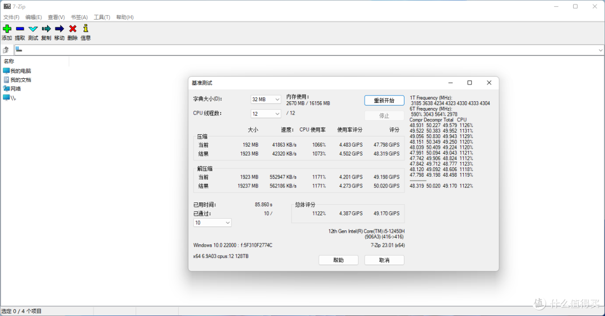
Task: Click the Info (信息) toolbar icon
Action: click(x=86, y=28)
